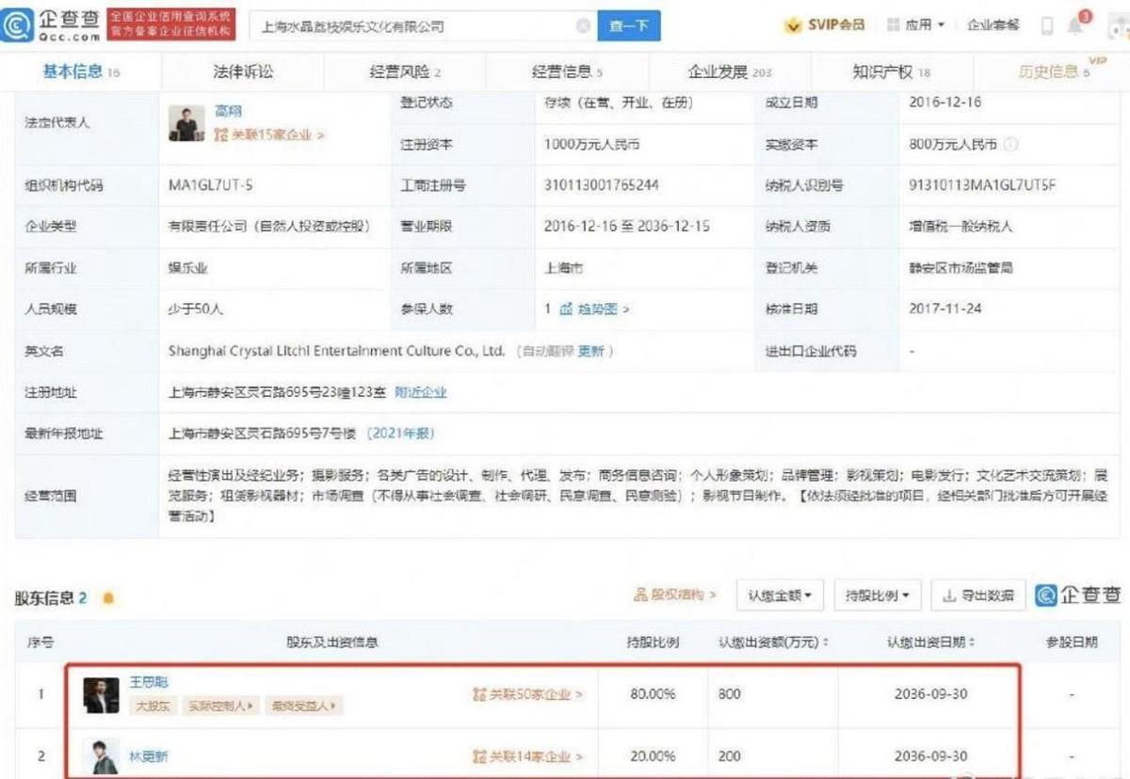1130x779 pixels.
Task: Click the 企查查 Qcc.com logo
Action: (x=52, y=24)
